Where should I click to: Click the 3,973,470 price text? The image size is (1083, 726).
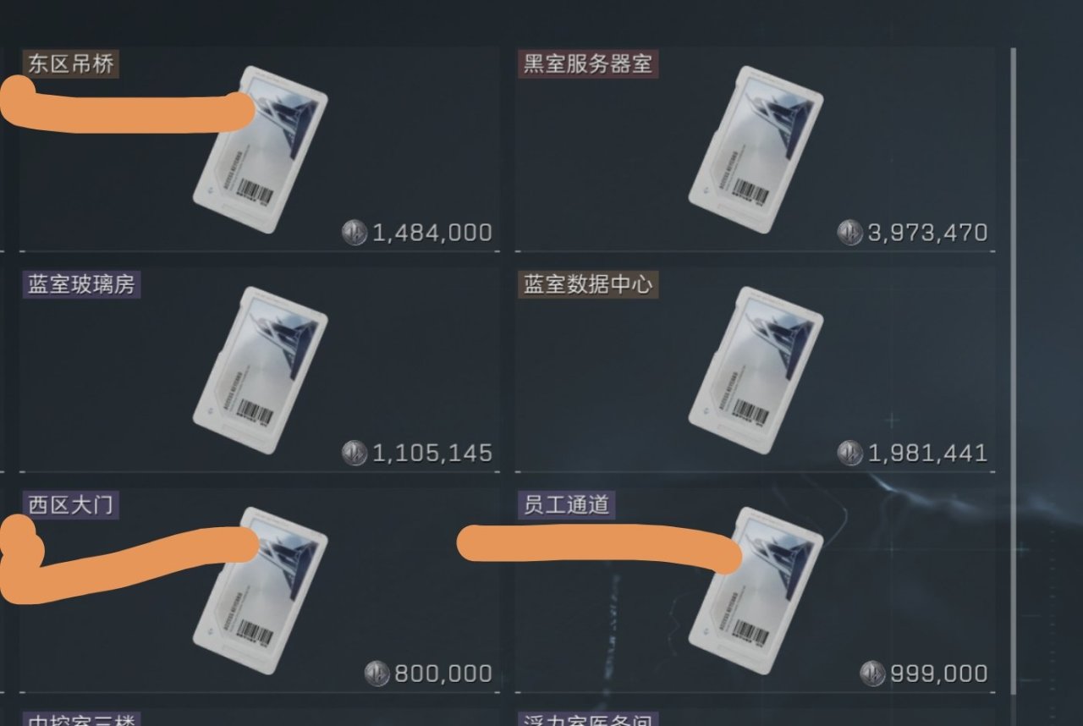pyautogui.click(x=928, y=233)
